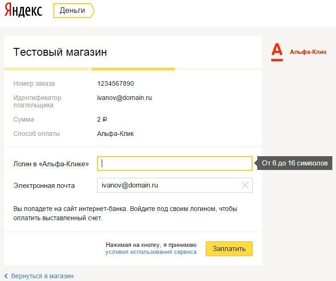The height and width of the screenshot is (281, 336).
Task: Click the Альфа-Клик red text beside logo
Action: 308,52
